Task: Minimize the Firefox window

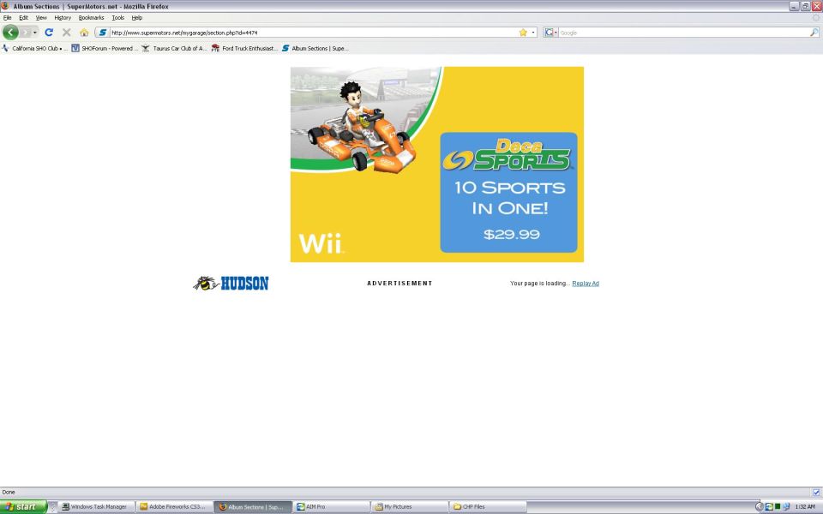Action: (x=794, y=6)
